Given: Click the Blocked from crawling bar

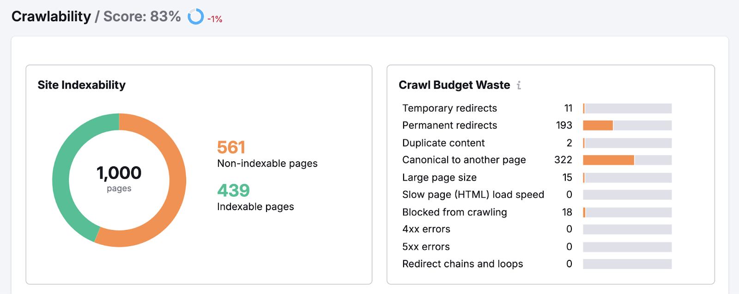Looking at the screenshot, I should click(x=627, y=212).
